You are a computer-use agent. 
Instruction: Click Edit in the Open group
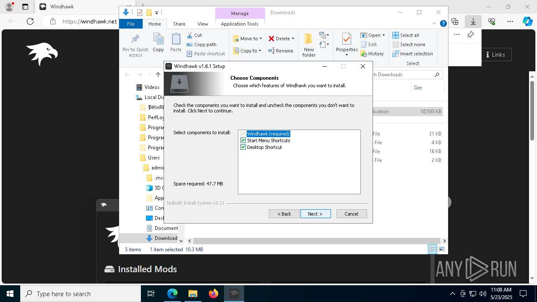(x=369, y=44)
